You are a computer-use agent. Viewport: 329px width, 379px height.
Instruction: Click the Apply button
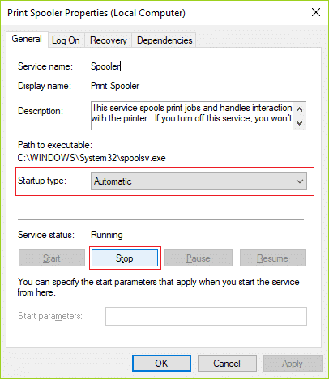(x=293, y=364)
